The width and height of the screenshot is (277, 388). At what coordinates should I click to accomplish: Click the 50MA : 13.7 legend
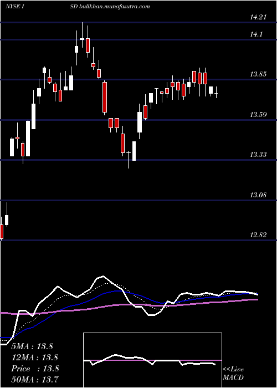click(x=35, y=379)
